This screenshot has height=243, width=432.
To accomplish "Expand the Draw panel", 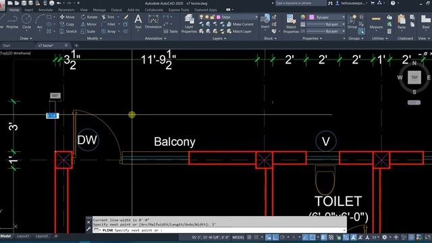I will click(x=26, y=38).
